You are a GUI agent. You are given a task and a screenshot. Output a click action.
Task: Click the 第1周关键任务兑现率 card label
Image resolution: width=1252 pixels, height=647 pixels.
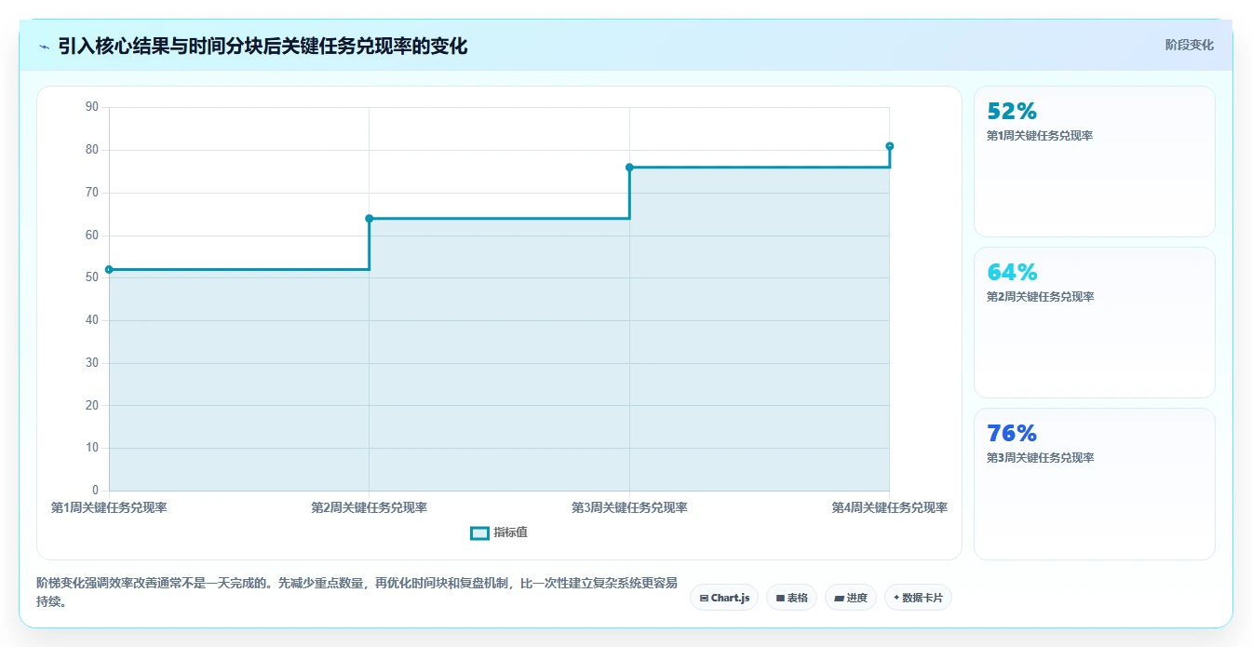click(x=1040, y=136)
